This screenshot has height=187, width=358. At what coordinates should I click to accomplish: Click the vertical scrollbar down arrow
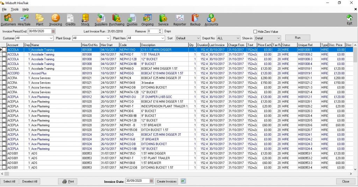(355, 169)
